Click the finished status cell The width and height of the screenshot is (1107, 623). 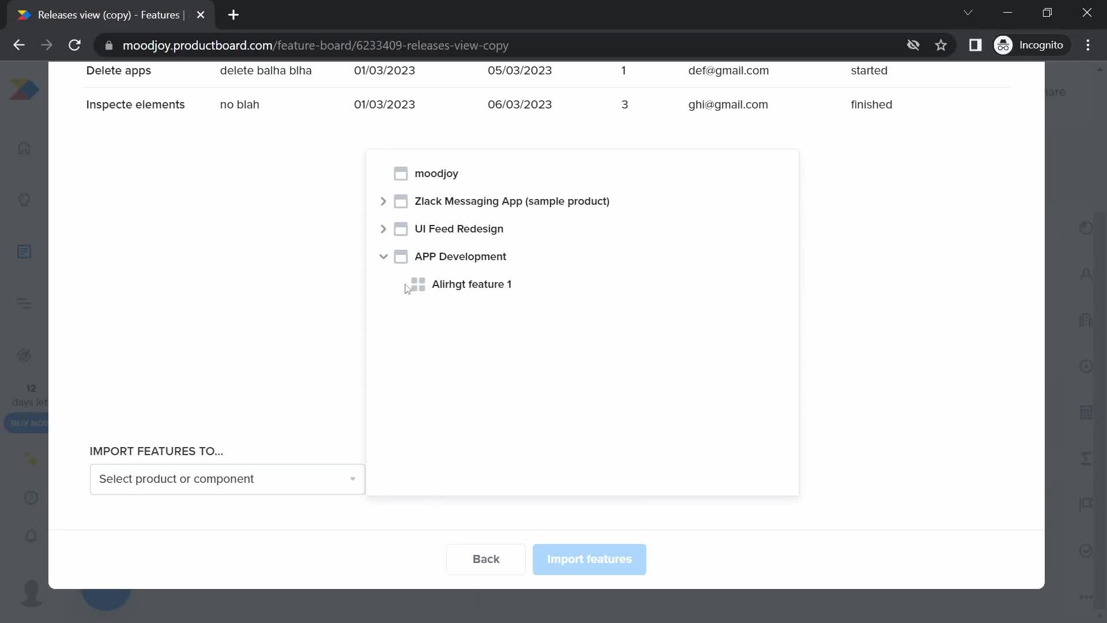(x=871, y=104)
